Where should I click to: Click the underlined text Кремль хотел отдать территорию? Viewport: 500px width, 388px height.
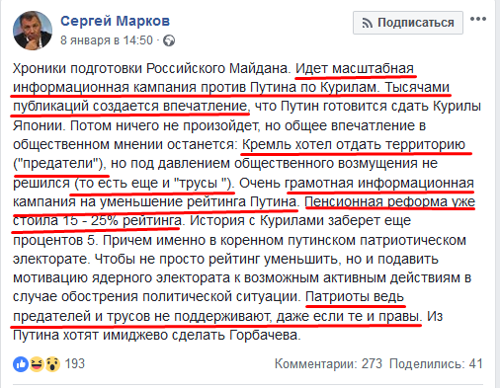[354, 144]
